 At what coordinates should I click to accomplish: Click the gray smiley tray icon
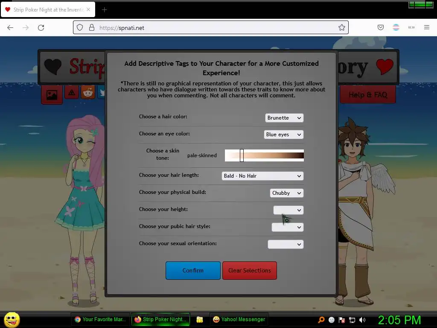(331, 320)
